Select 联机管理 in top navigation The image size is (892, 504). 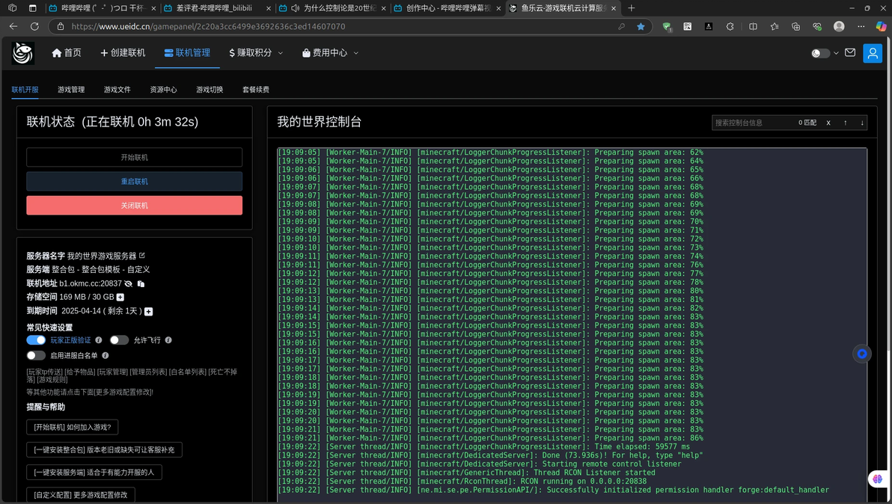pos(187,53)
